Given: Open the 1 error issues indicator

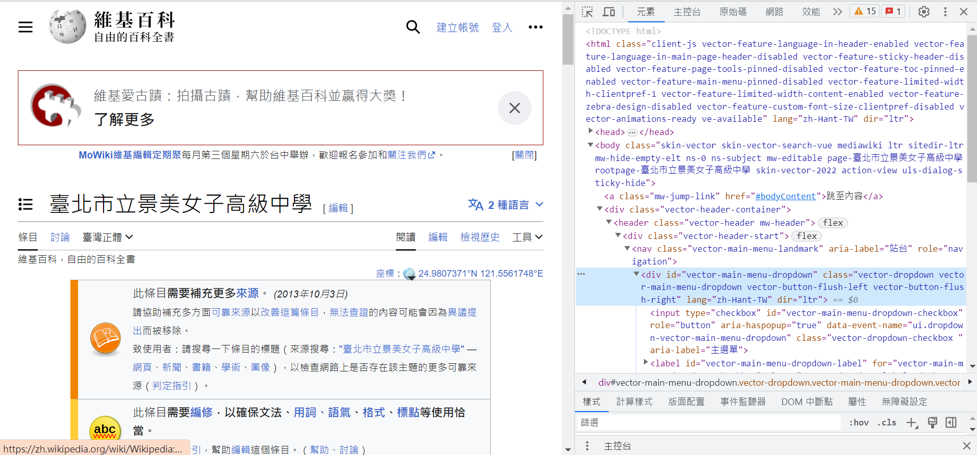Looking at the screenshot, I should 893,11.
